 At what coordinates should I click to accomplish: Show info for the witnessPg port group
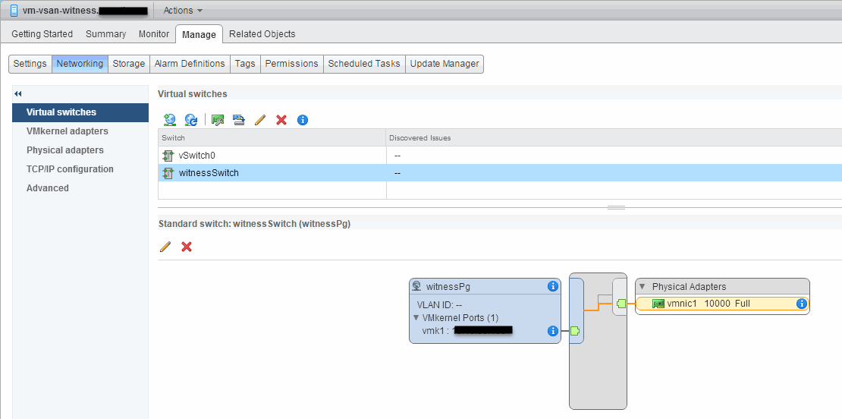[x=553, y=286]
